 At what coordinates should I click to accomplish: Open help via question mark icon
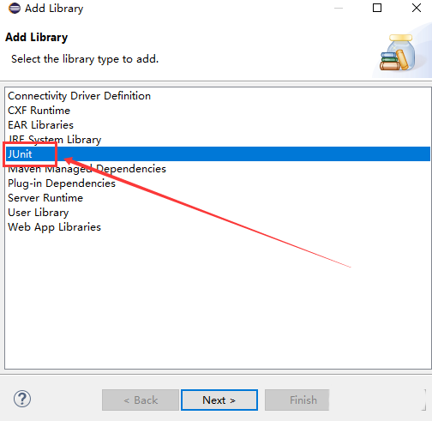(x=22, y=399)
